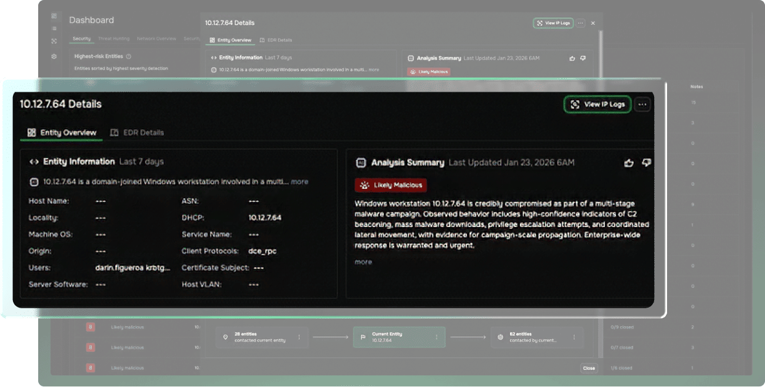Select the Security tab under Dashboard

pyautogui.click(x=81, y=39)
